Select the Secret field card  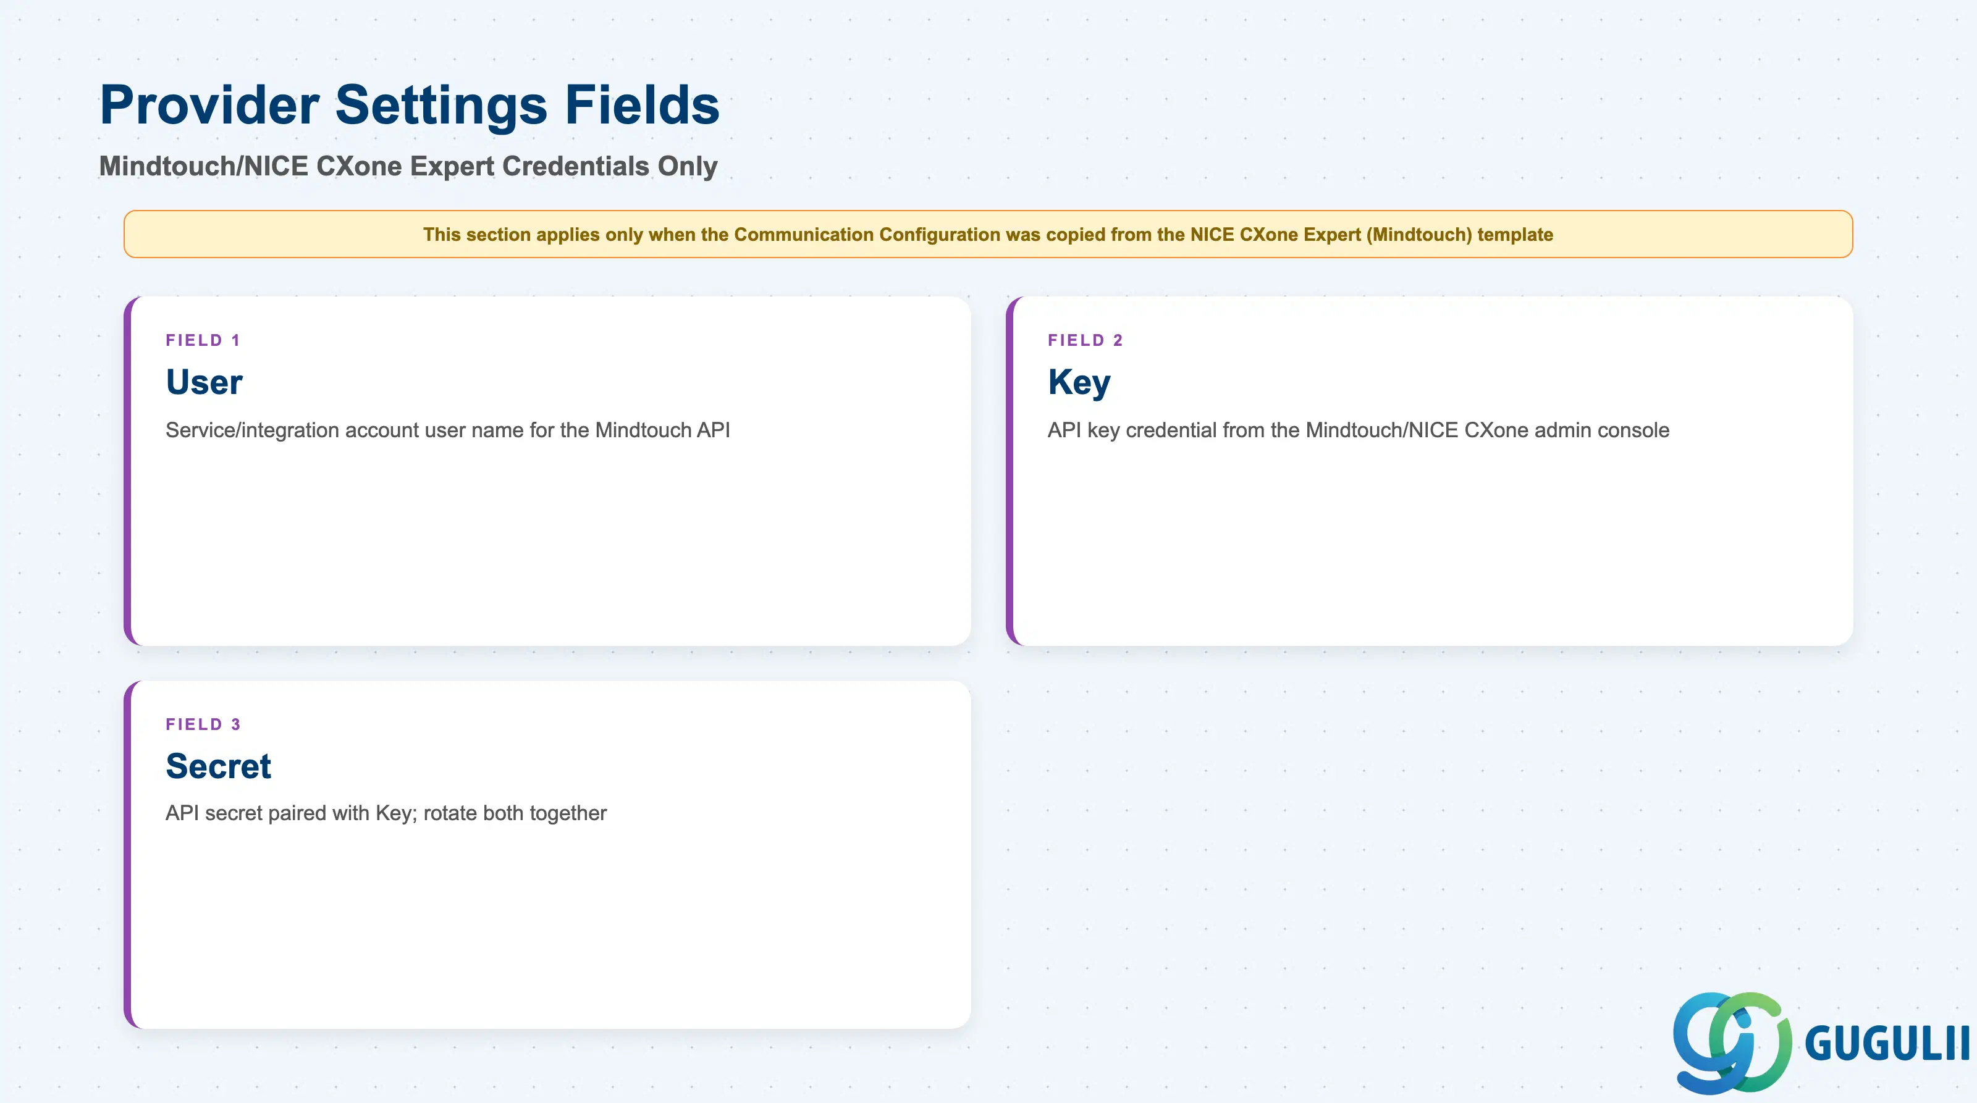(x=547, y=855)
